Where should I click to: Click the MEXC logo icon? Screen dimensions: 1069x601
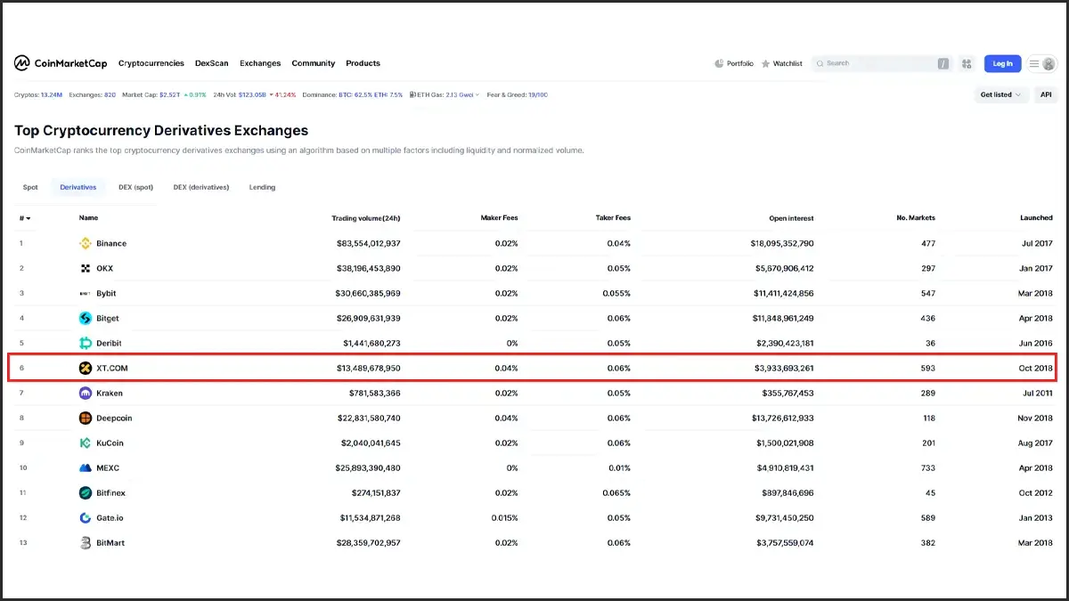click(x=86, y=467)
